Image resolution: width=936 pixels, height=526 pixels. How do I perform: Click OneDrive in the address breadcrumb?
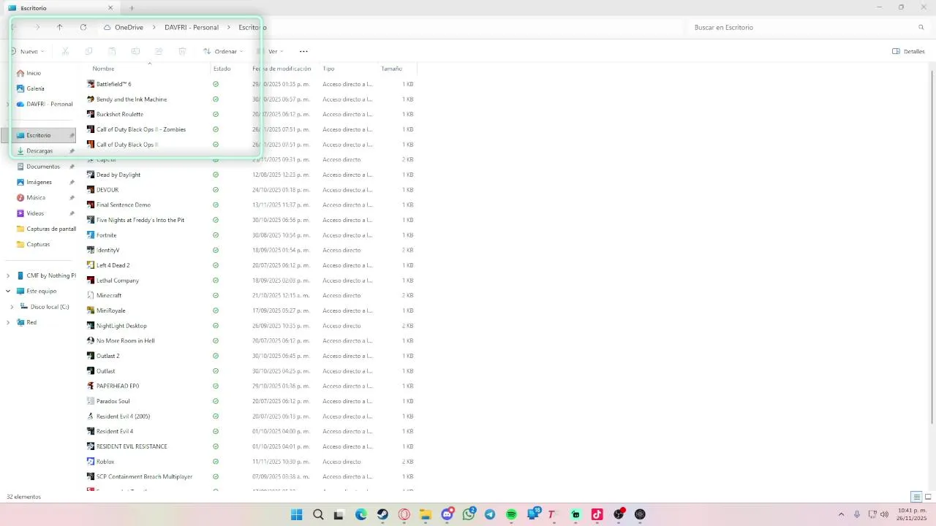point(129,27)
